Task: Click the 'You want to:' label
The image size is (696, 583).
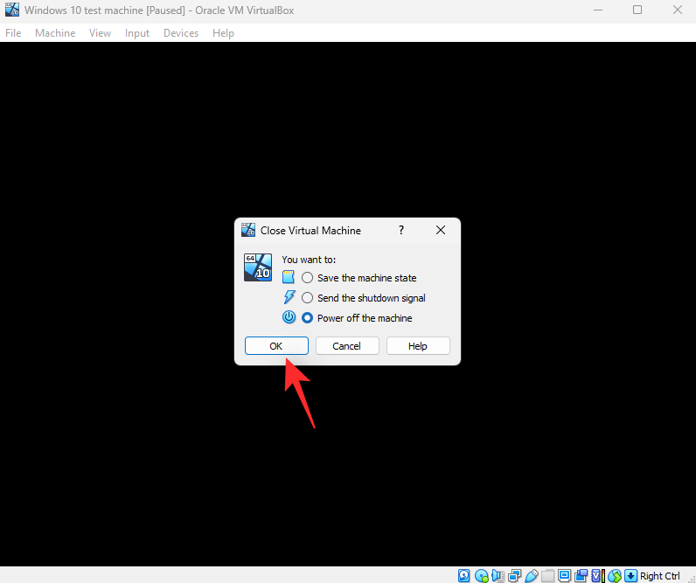Action: 309,260
